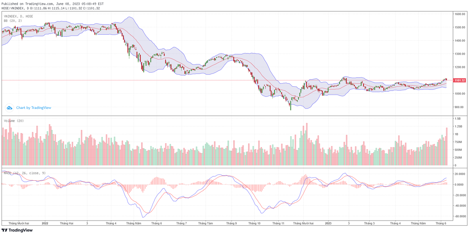Image resolution: width=469 pixels, height=235 pixels.
Task: Click the HOSE:VNINDEX OHLC data line
Action: coord(51,8)
